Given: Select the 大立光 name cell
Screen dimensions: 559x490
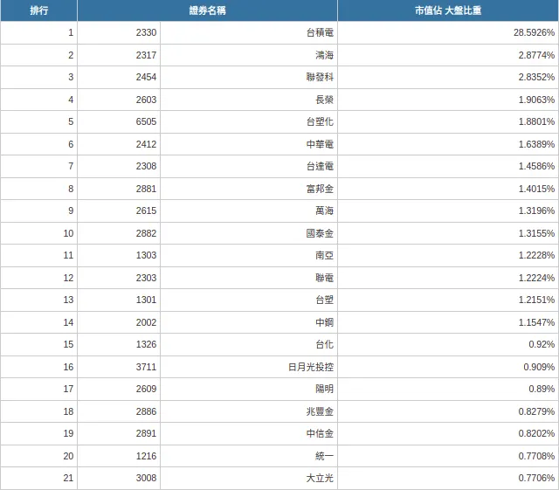Looking at the screenshot, I should pyautogui.click(x=249, y=479).
